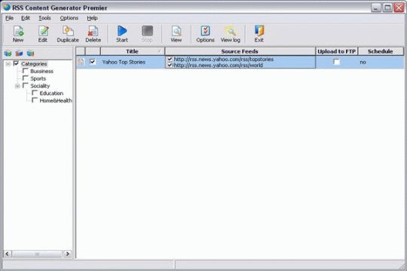Image resolution: width=407 pixels, height=271 pixels.
Task: Open the Help menu
Action: pyautogui.click(x=92, y=18)
